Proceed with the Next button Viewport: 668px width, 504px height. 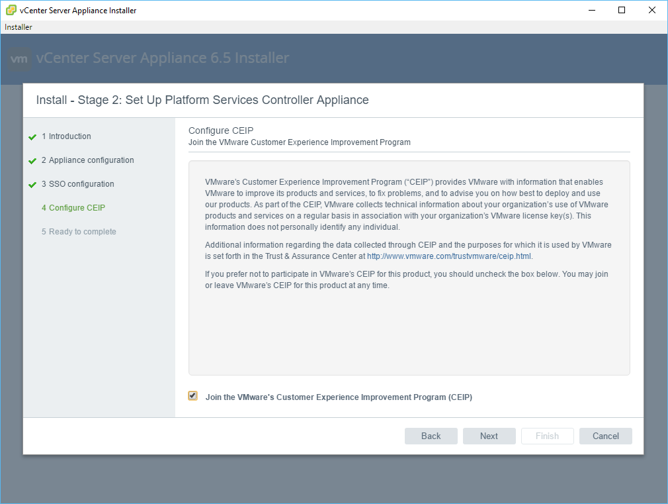point(489,436)
